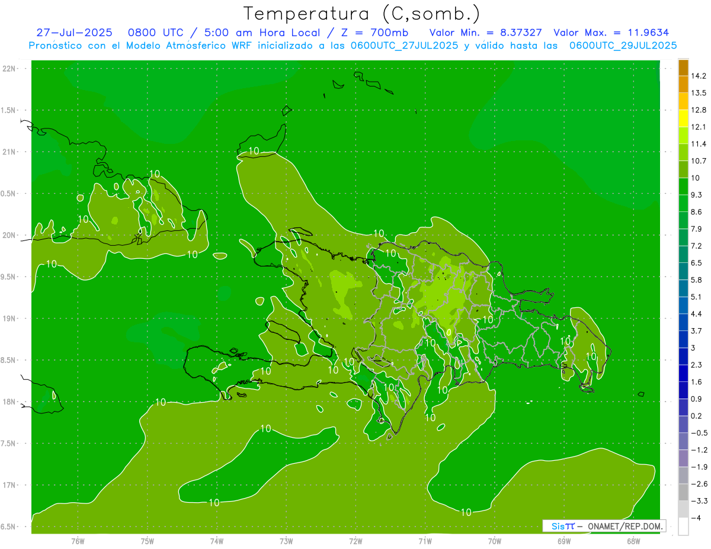
Task: Click the "1.6" color bar label
Action: [697, 382]
